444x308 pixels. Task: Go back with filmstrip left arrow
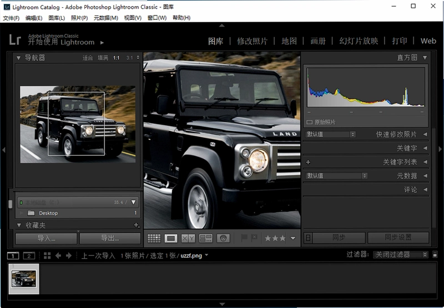point(58,256)
